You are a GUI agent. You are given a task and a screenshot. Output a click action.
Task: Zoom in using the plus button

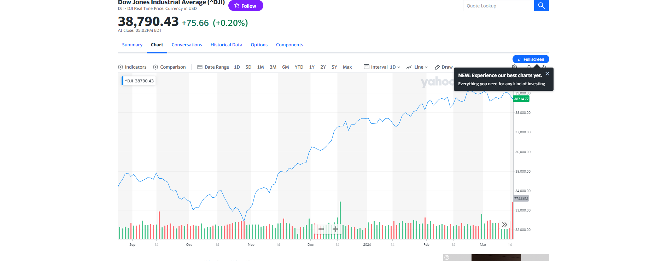[335, 229]
